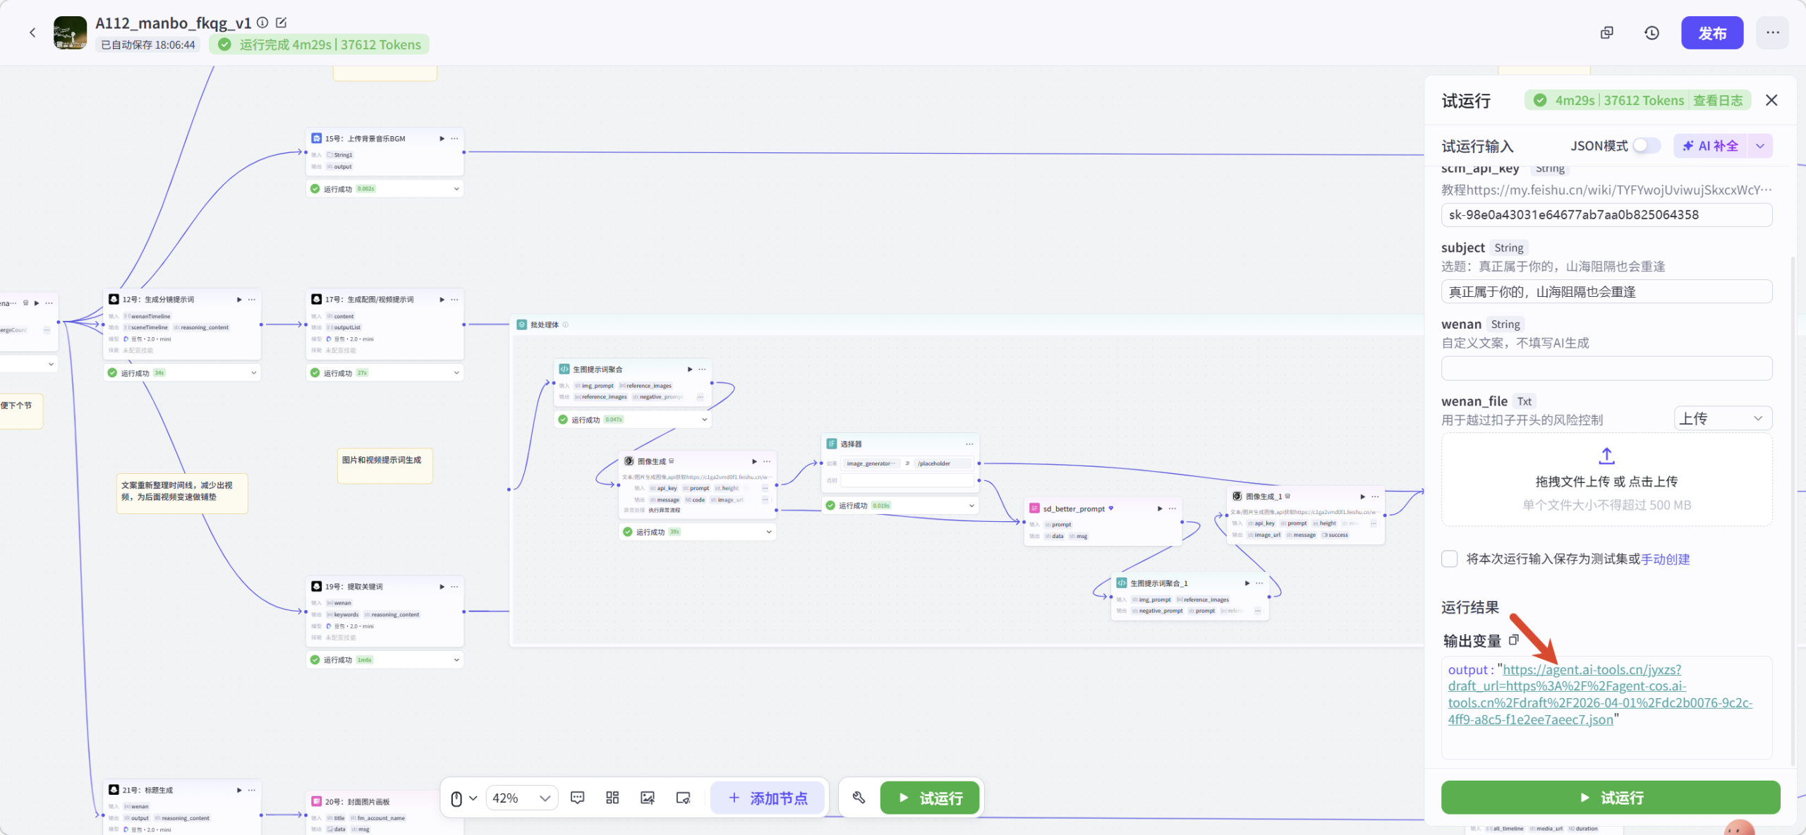
Task: Open the wenan_file 上传 dropdown
Action: (1722, 419)
